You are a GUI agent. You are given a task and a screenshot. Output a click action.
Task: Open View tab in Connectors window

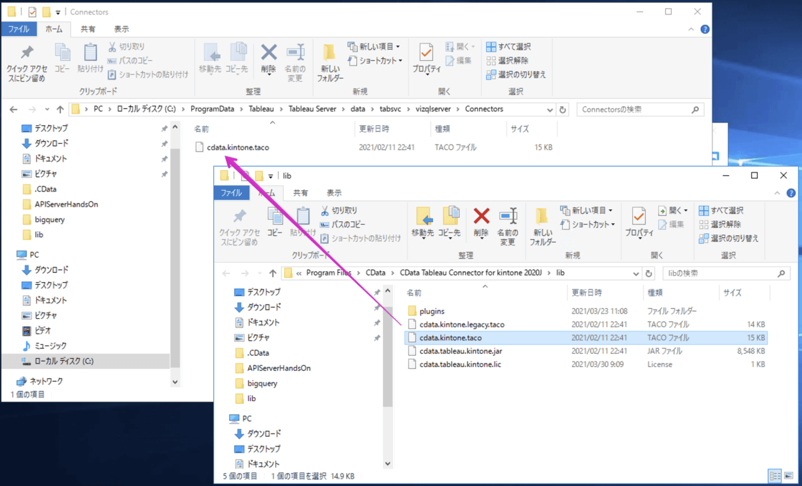121,29
